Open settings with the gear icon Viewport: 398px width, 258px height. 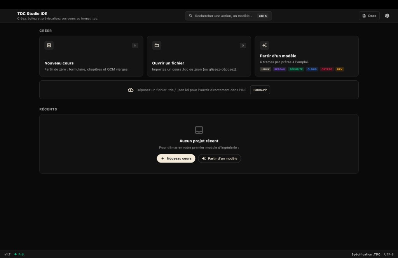coord(387,16)
